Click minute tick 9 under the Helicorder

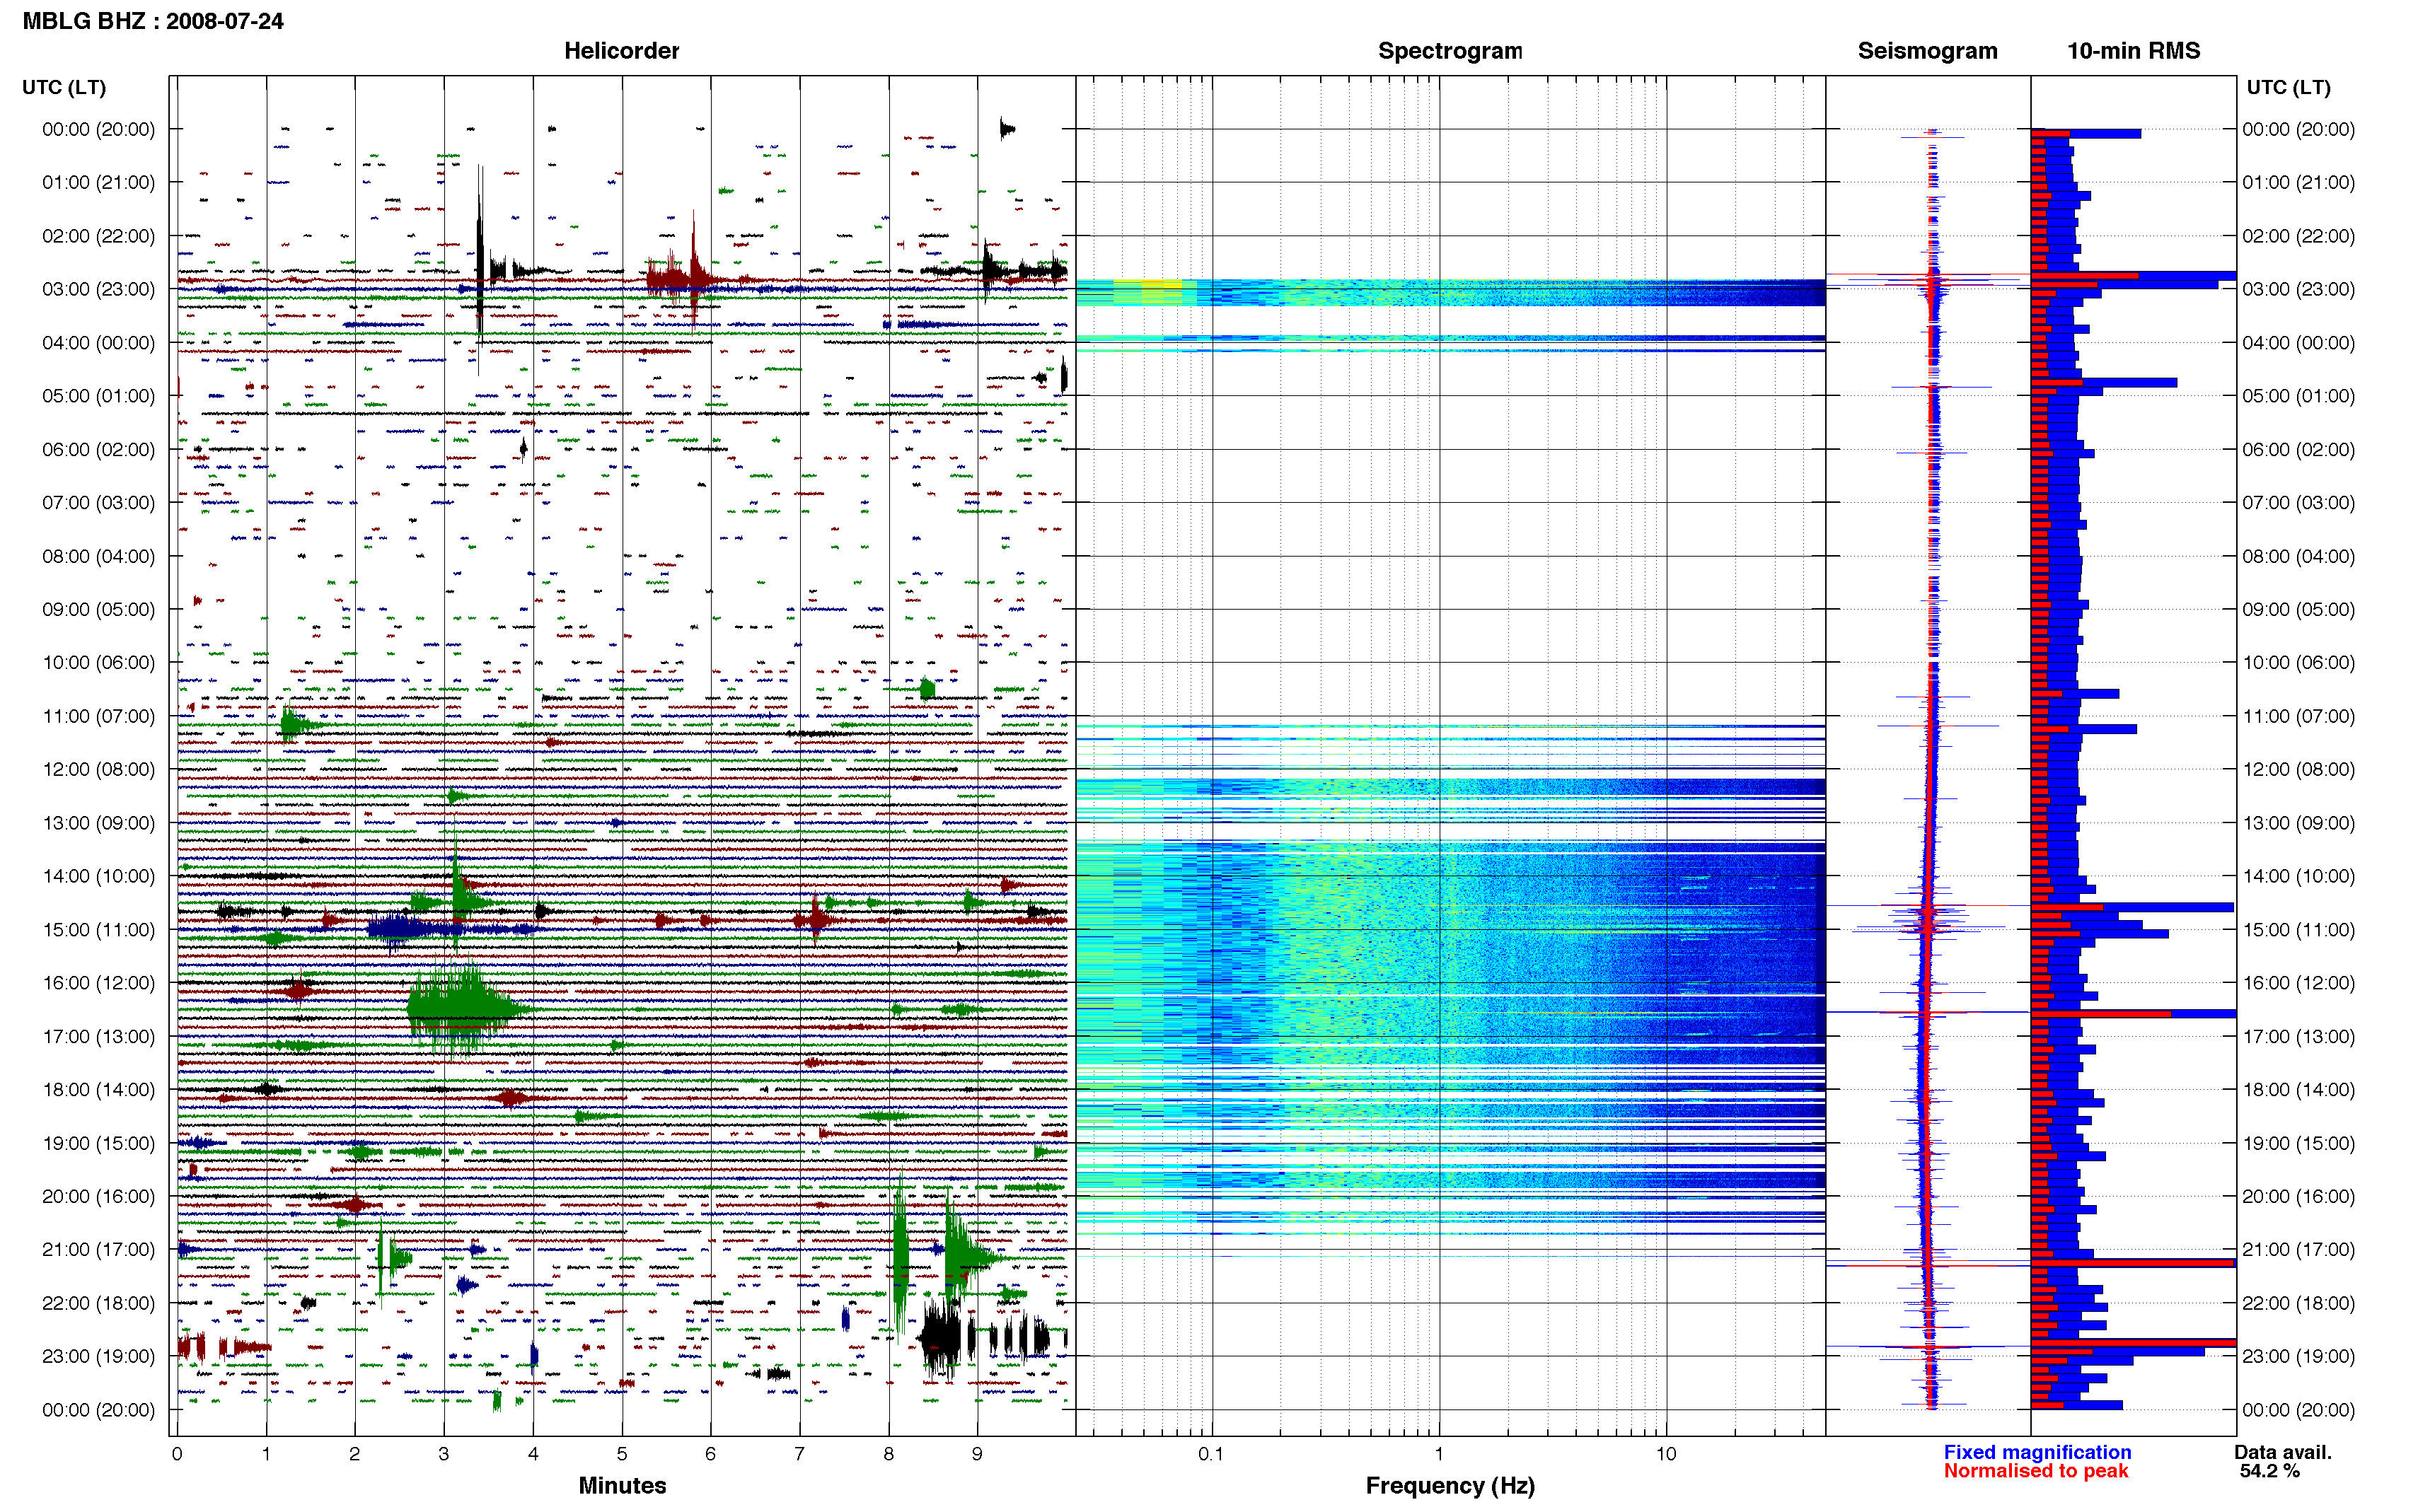point(977,1454)
